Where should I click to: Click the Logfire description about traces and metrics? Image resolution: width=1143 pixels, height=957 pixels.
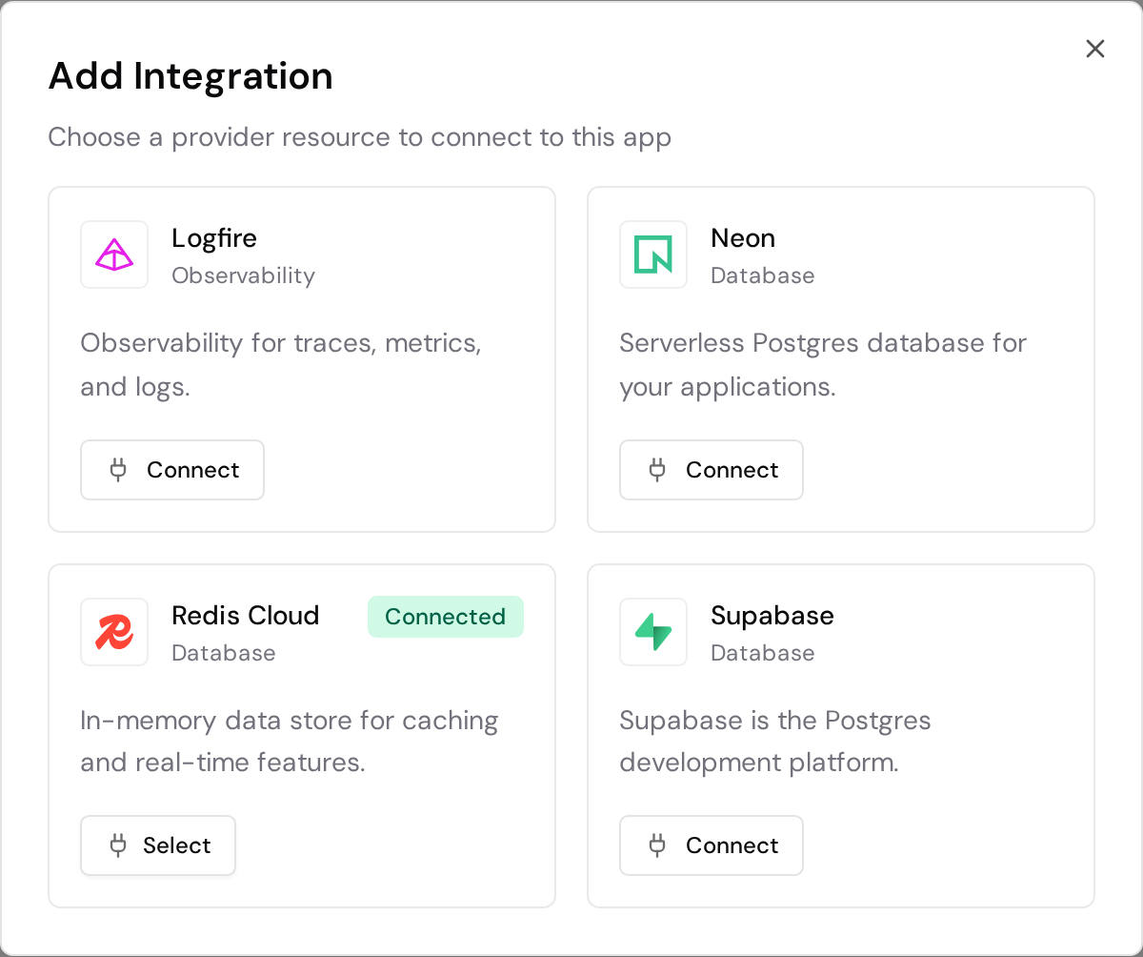[281, 365]
